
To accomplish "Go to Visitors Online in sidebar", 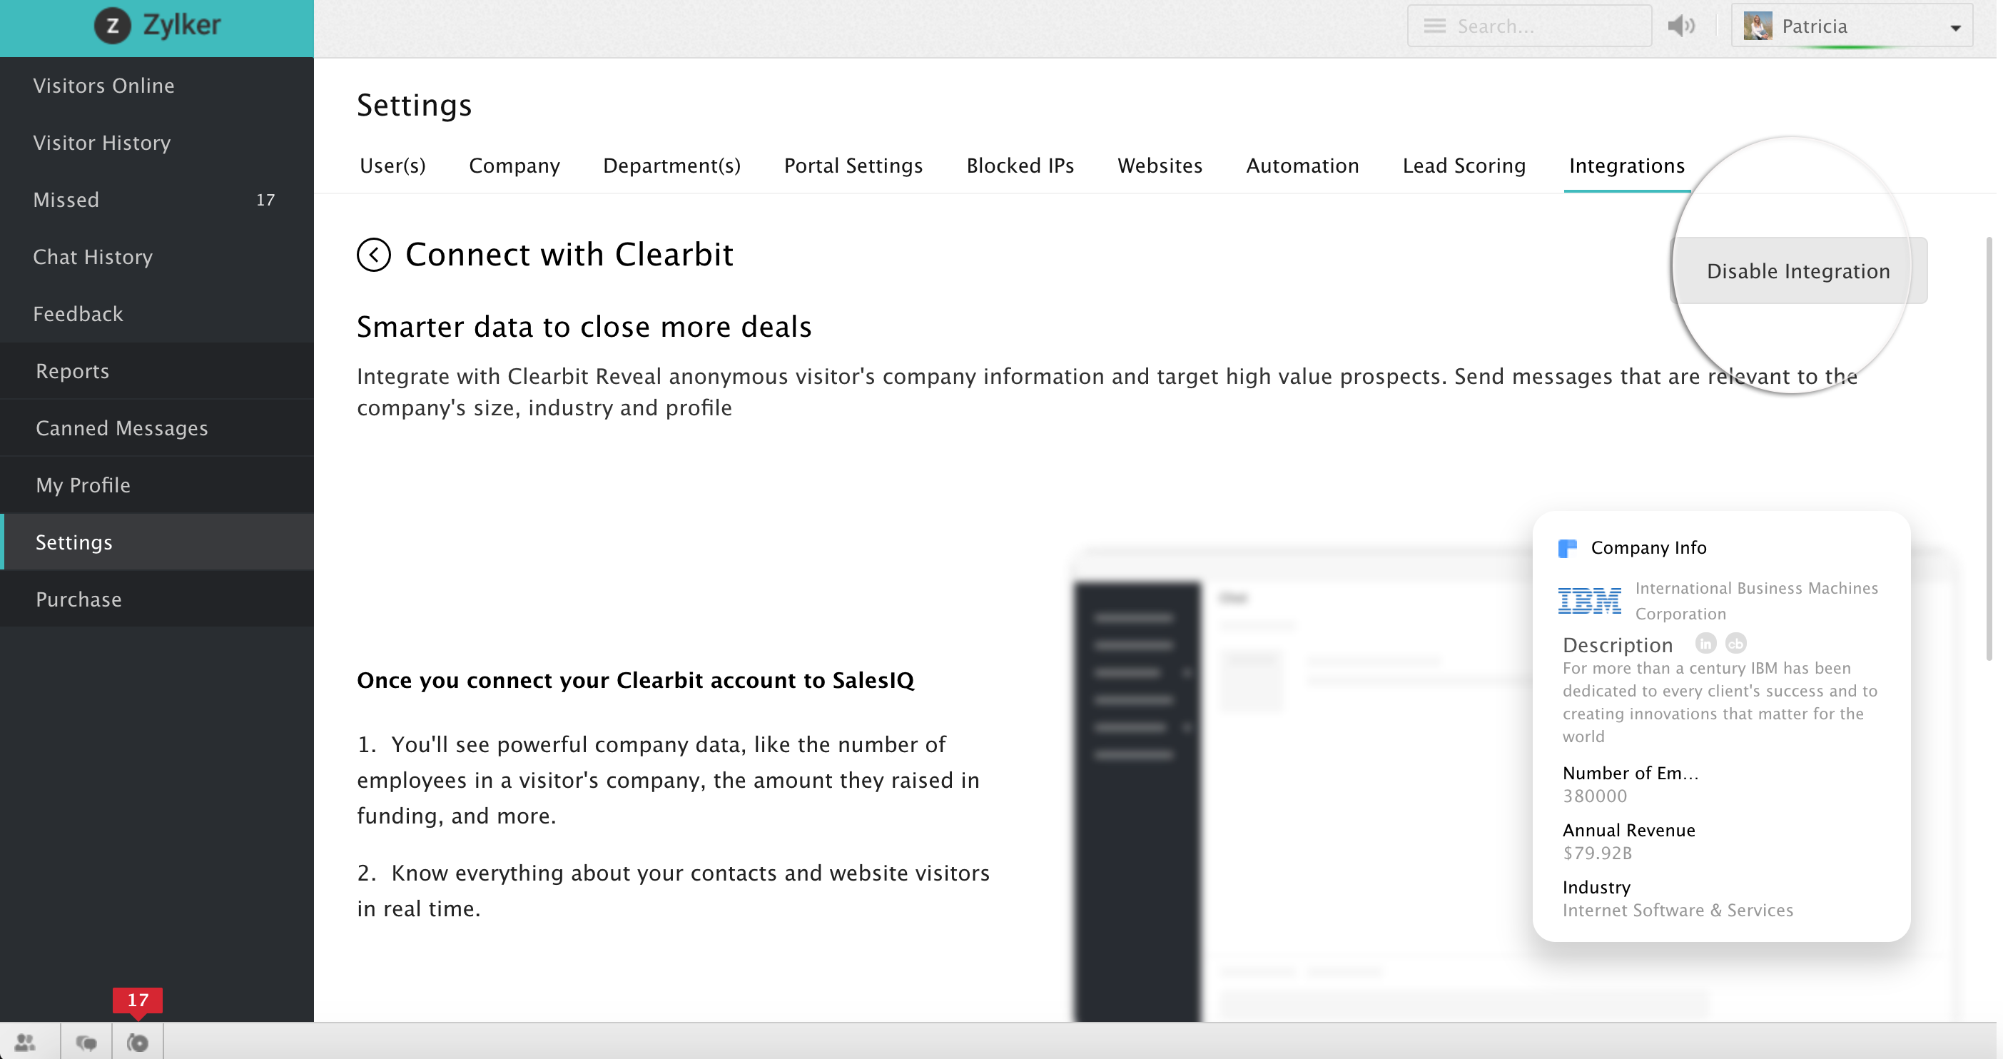I will tap(103, 86).
